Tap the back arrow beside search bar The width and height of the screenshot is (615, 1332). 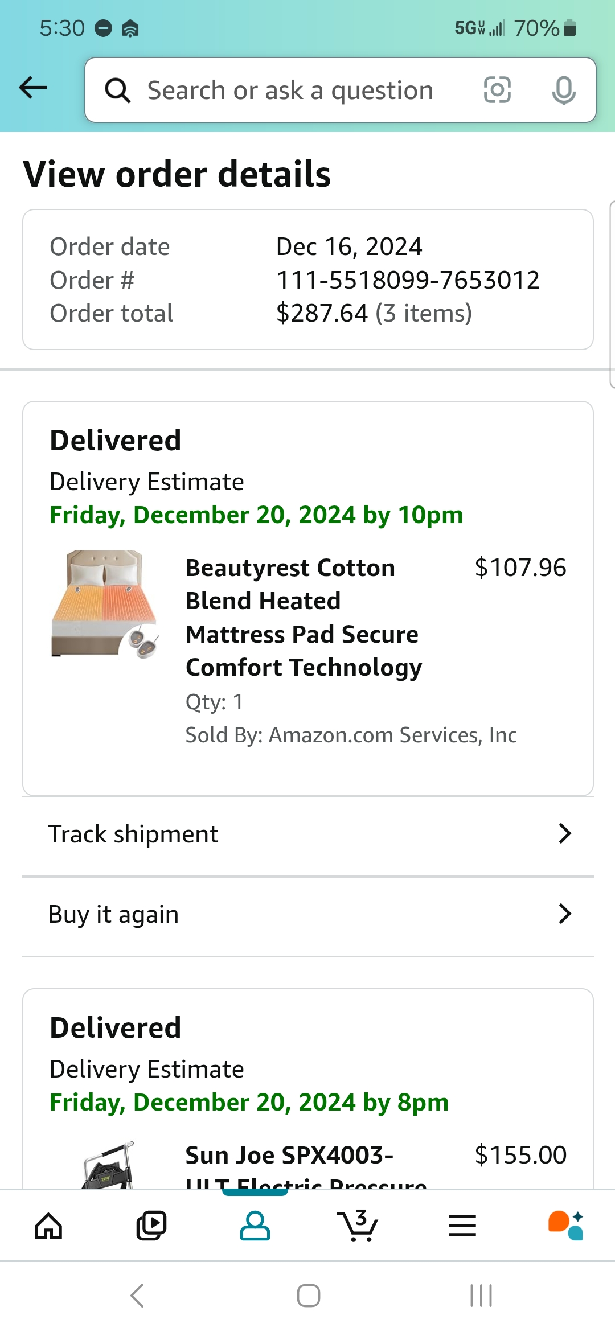[33, 88]
